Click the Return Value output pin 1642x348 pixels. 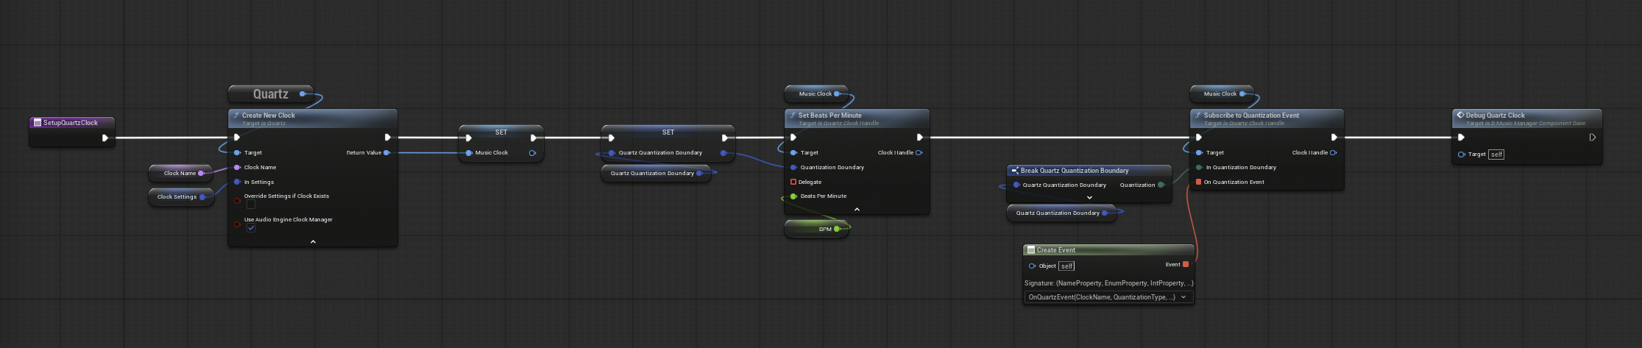(386, 153)
